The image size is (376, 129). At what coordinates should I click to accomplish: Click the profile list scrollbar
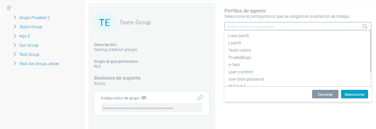(371, 51)
